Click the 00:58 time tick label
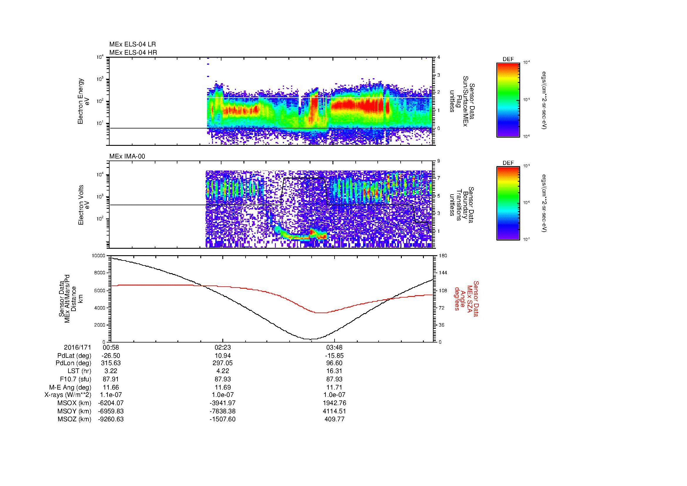Viewport: 687px width, 486px height. pyautogui.click(x=111, y=348)
